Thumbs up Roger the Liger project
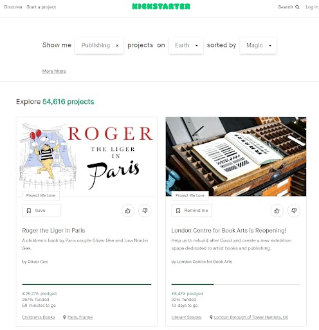319x330 pixels. (x=128, y=211)
